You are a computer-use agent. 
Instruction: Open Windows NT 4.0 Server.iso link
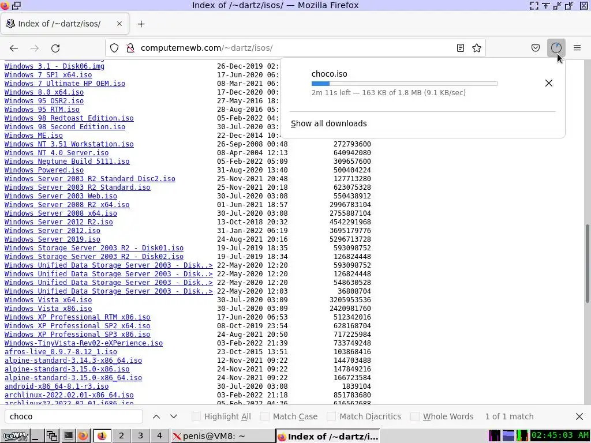click(56, 152)
